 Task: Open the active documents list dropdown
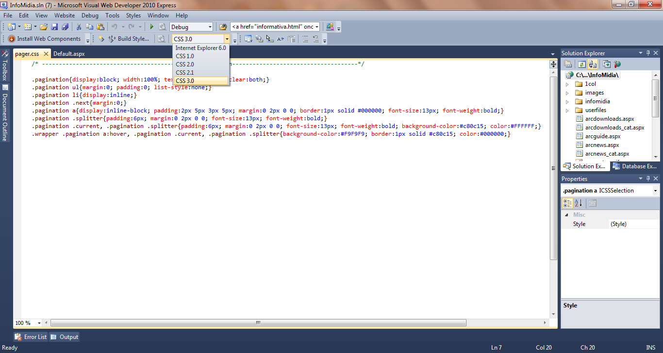coord(553,54)
